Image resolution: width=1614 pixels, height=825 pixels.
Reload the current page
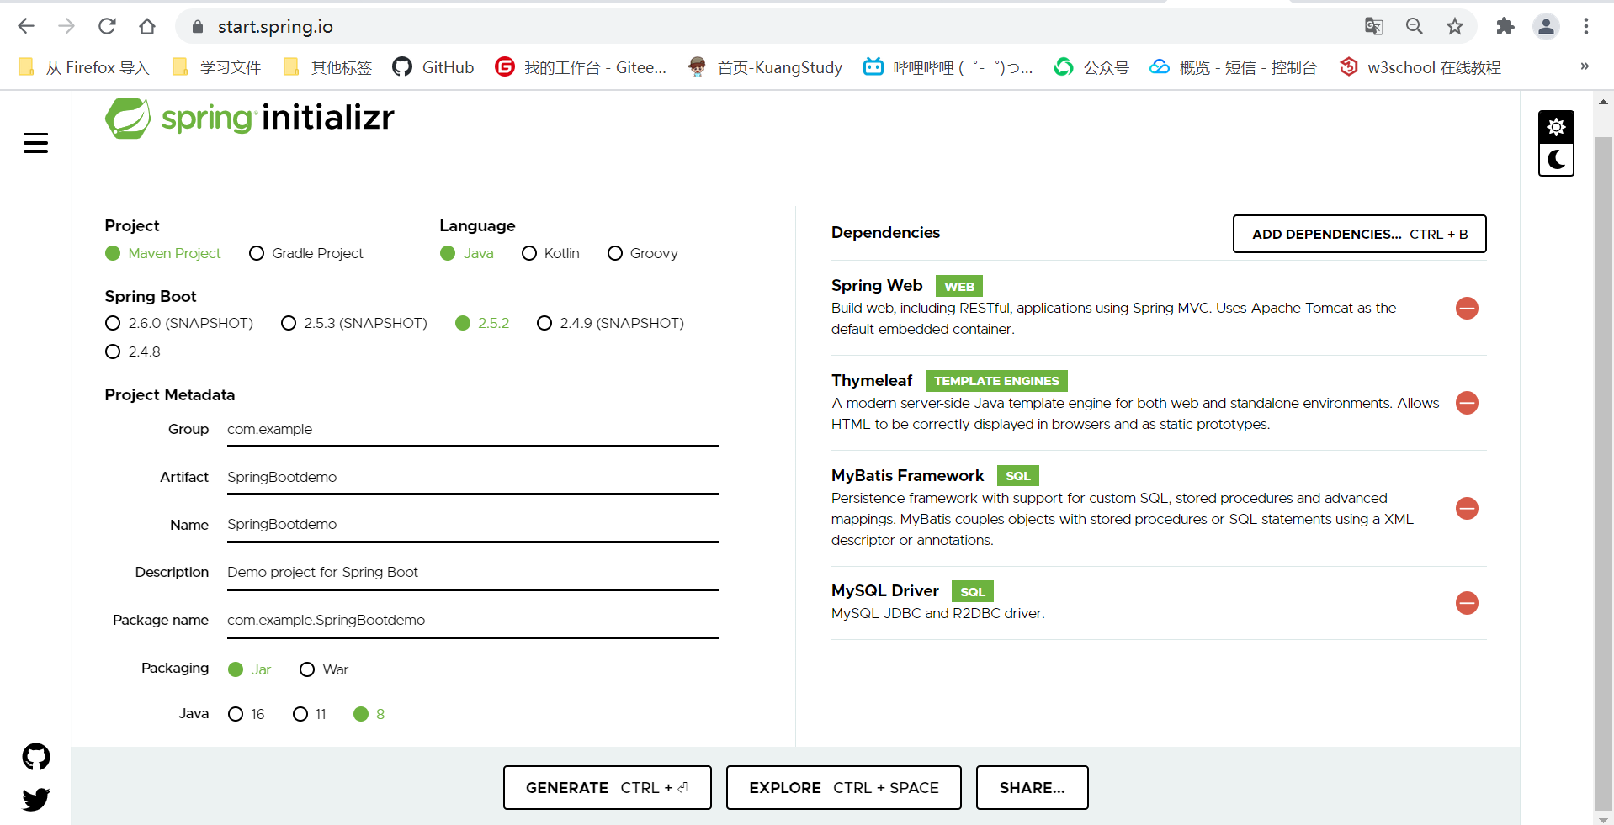(107, 26)
